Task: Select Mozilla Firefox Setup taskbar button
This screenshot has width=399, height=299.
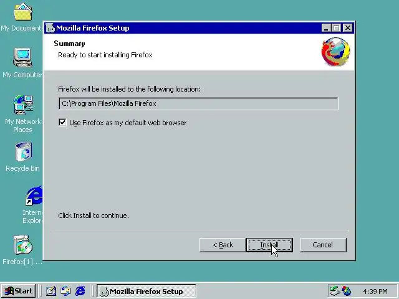Action: tap(147, 291)
